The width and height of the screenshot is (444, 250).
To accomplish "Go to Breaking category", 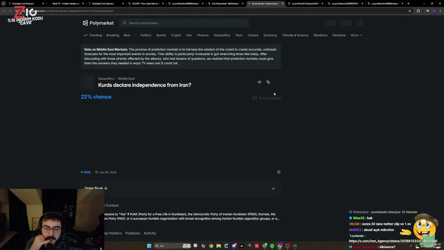I will (113, 35).
